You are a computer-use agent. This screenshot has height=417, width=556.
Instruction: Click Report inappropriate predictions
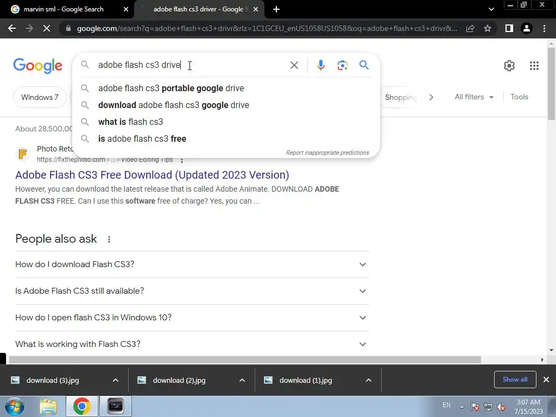point(327,153)
